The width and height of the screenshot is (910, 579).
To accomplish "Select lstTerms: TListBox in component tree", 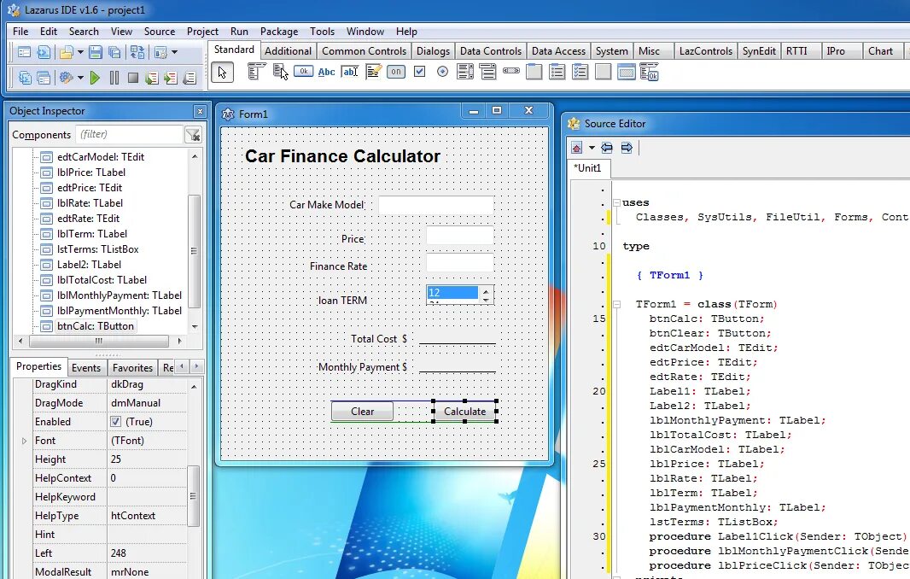I will pyautogui.click(x=97, y=249).
